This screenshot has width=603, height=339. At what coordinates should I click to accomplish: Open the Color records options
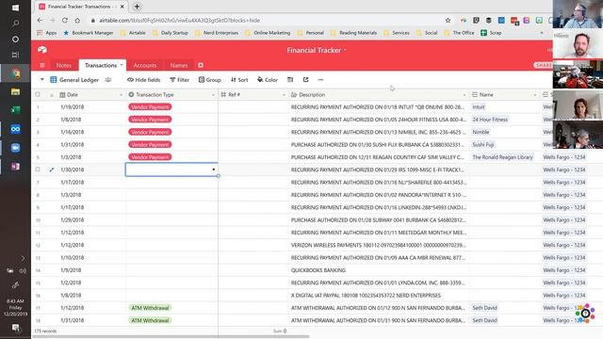click(x=268, y=80)
